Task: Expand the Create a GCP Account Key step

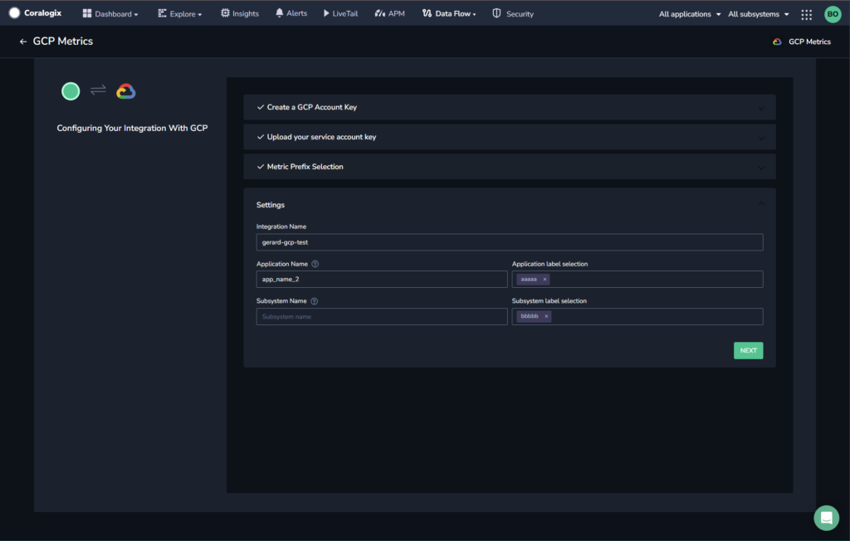Action: (x=510, y=107)
